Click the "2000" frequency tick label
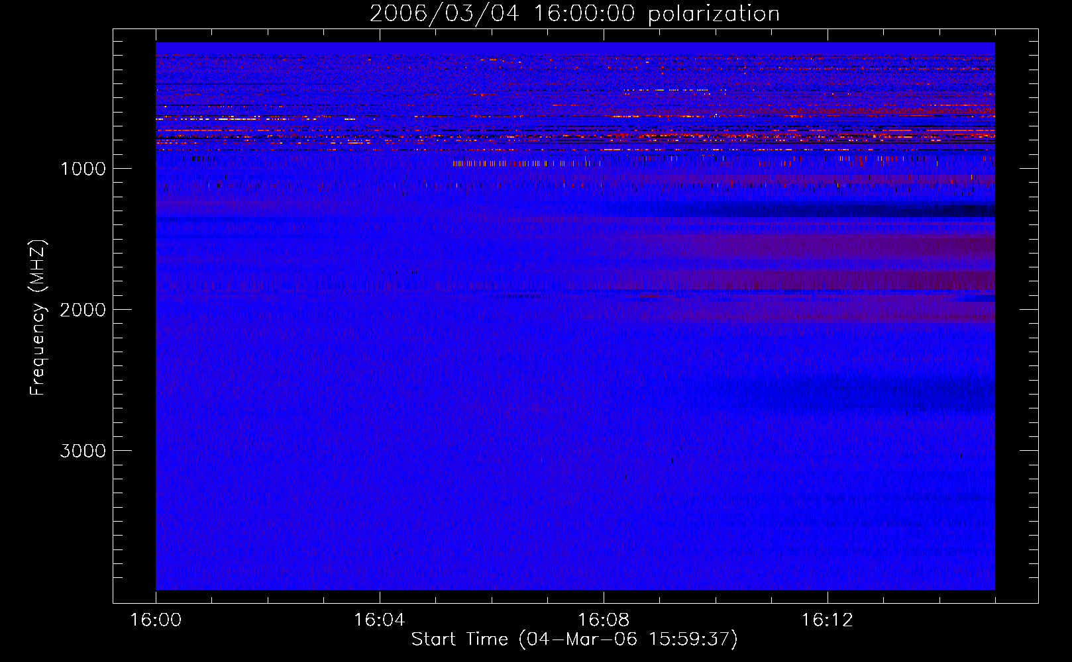The image size is (1072, 662). (83, 310)
